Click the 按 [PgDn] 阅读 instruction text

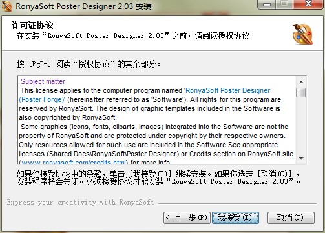coord(89,64)
